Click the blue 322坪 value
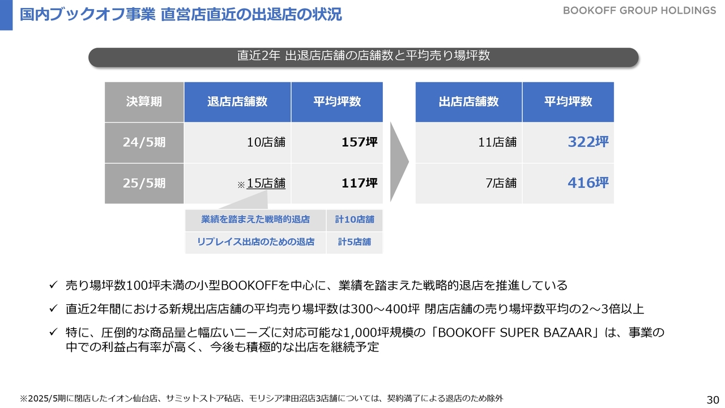This screenshot has width=725, height=408. click(588, 142)
